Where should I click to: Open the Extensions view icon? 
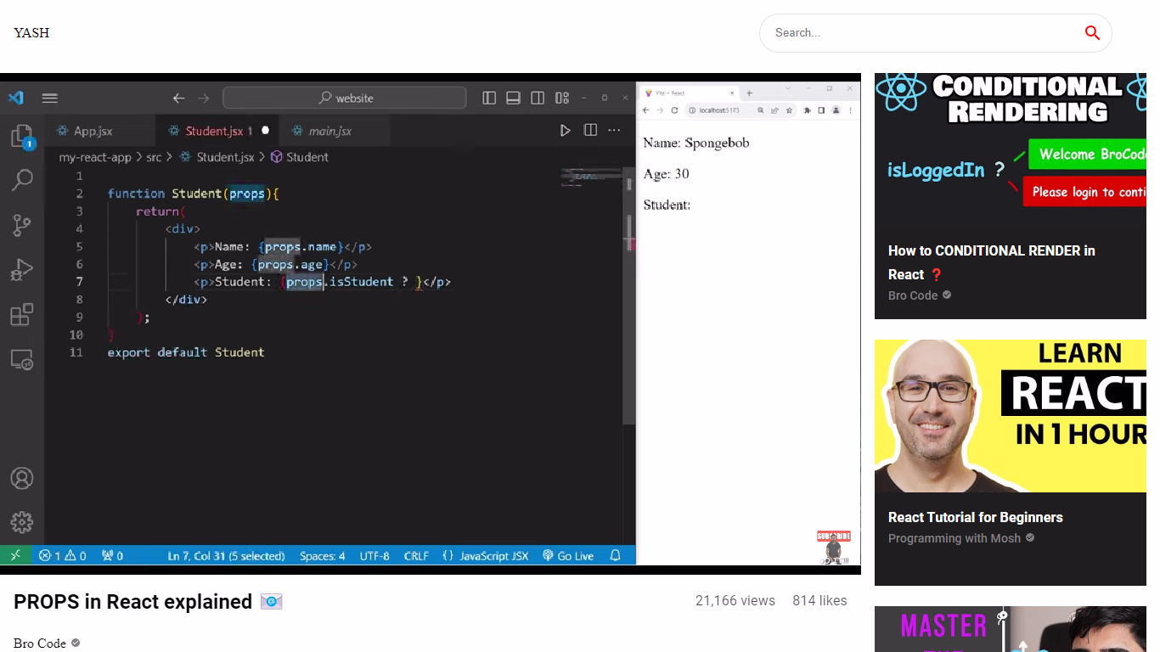pyautogui.click(x=22, y=315)
